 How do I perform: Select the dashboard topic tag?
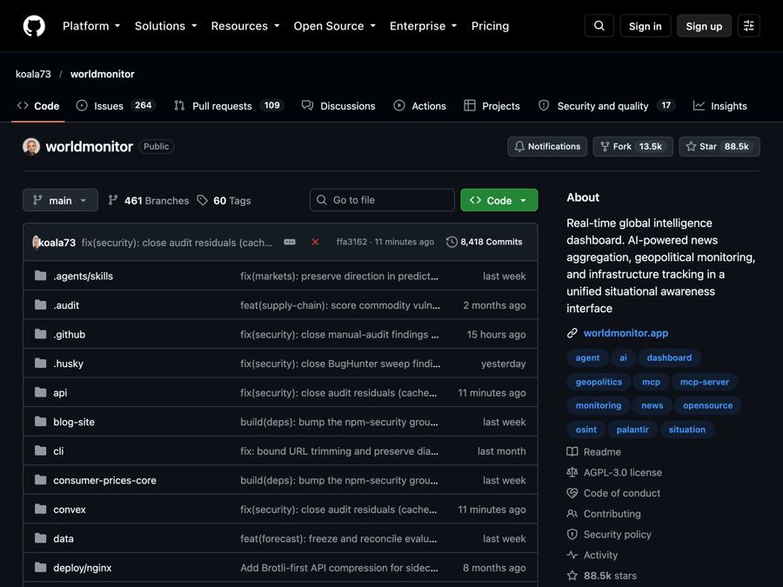click(669, 358)
